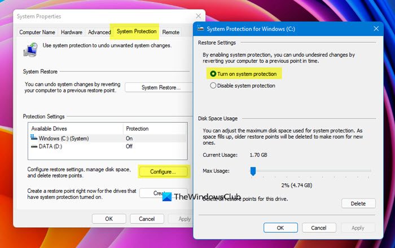
Task: Click the drive icon in dialog title bar
Action: click(200, 28)
